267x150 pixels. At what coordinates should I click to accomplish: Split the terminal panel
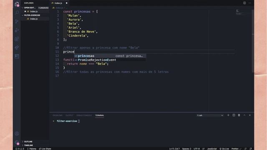click(x=234, y=115)
